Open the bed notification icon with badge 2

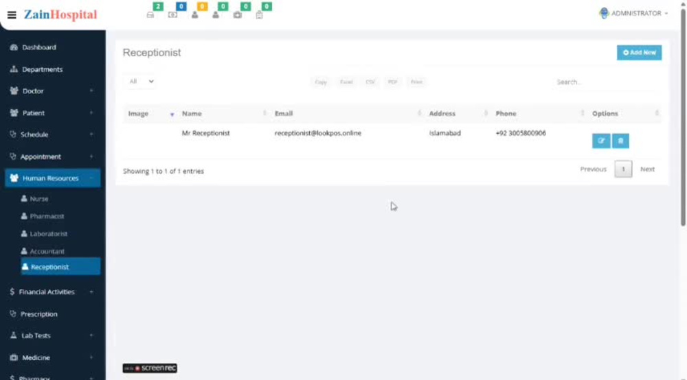click(150, 15)
